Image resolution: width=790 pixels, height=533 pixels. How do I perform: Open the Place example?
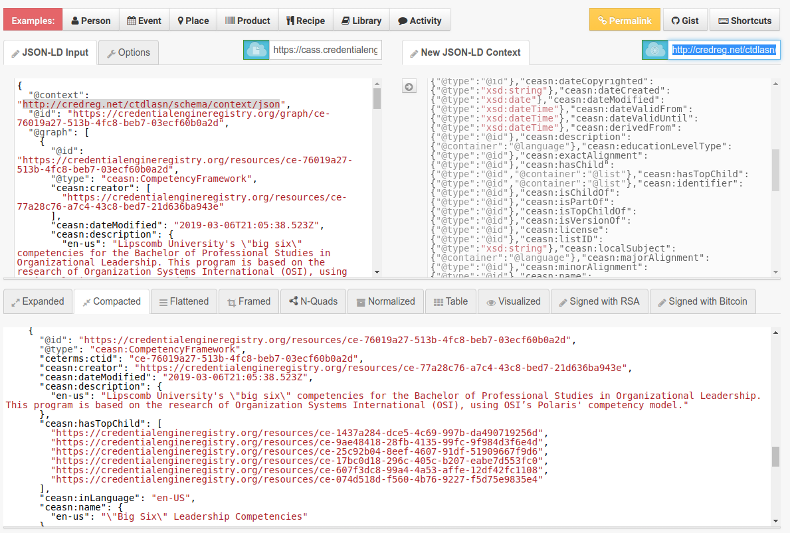[193, 19]
